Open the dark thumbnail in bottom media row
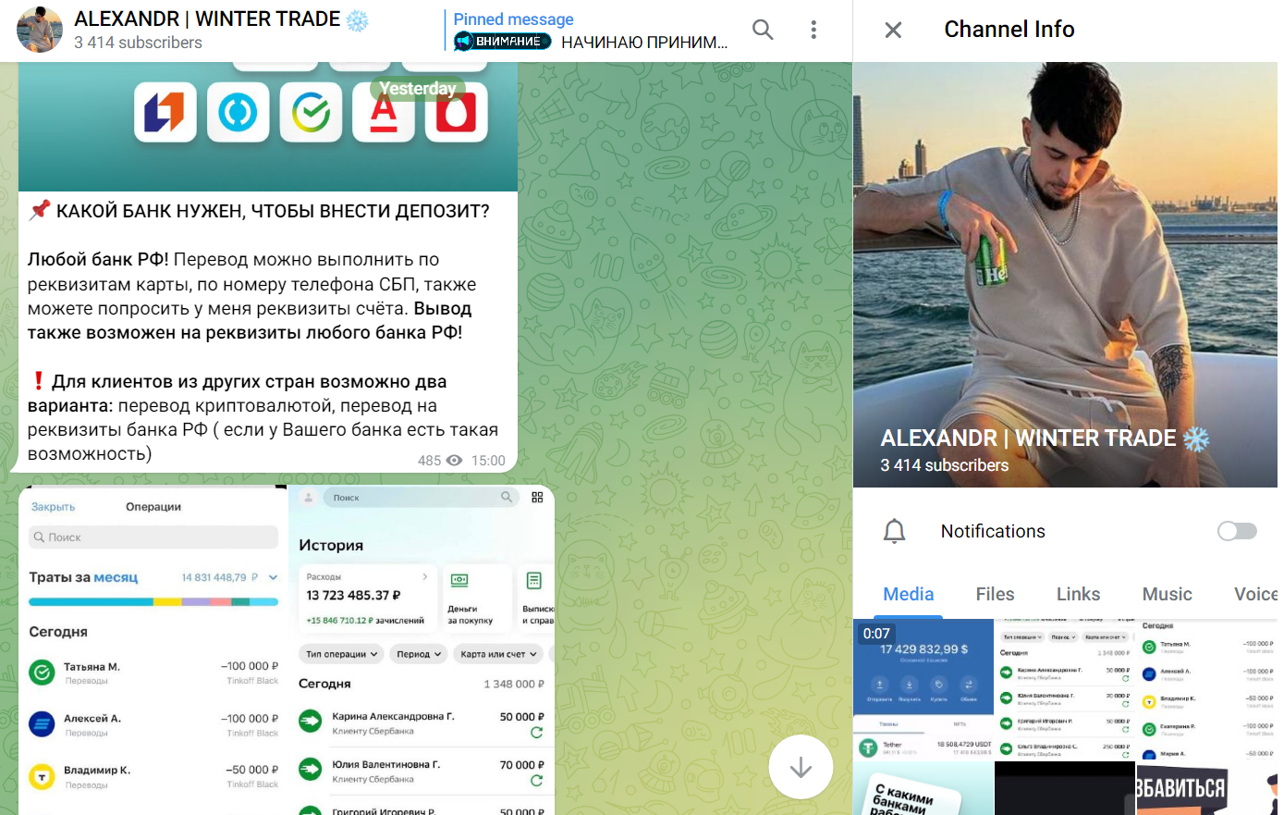The image size is (1284, 815). tap(1065, 789)
